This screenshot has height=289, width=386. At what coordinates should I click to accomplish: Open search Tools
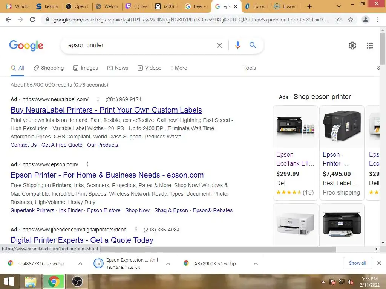250,68
